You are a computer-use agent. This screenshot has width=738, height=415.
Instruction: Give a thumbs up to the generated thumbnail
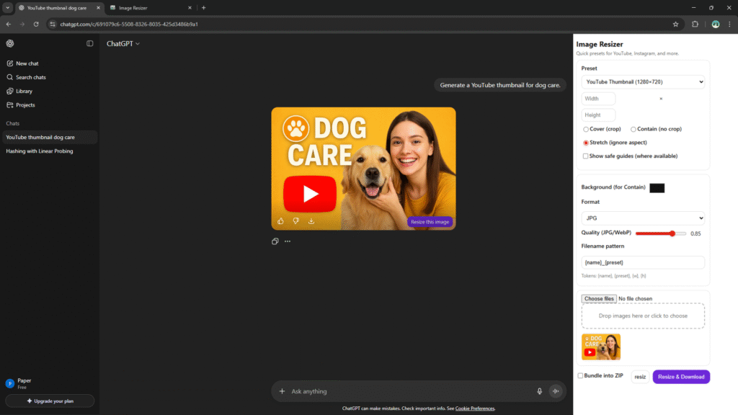(x=280, y=221)
